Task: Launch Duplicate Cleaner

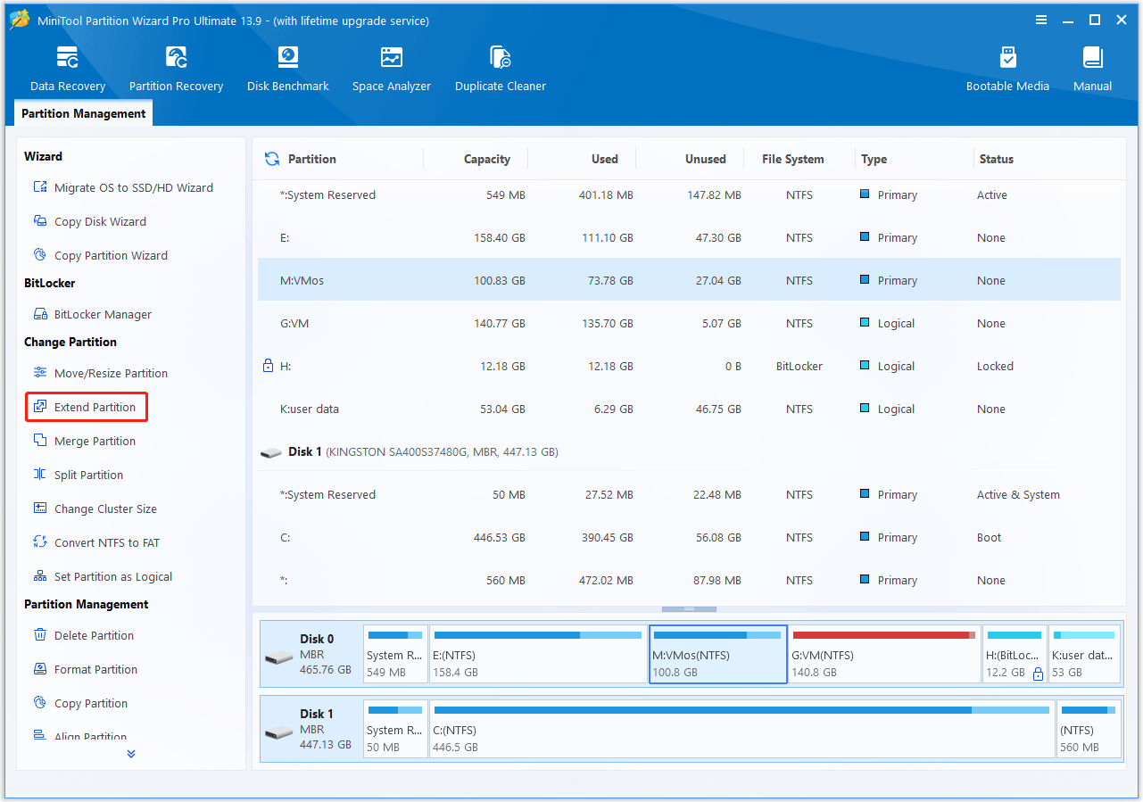Action: (x=501, y=70)
